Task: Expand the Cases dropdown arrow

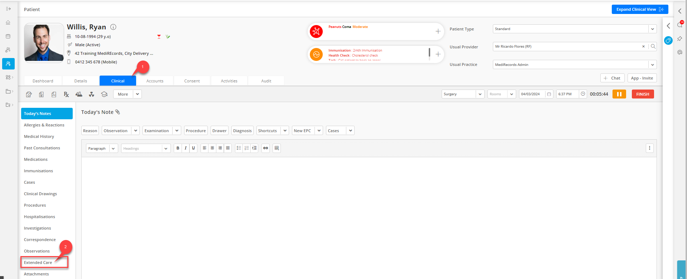Action: pyautogui.click(x=350, y=131)
